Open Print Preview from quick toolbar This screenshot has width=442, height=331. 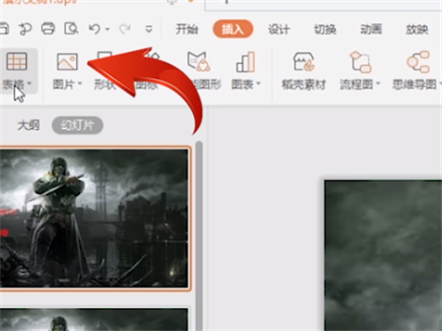click(x=71, y=28)
